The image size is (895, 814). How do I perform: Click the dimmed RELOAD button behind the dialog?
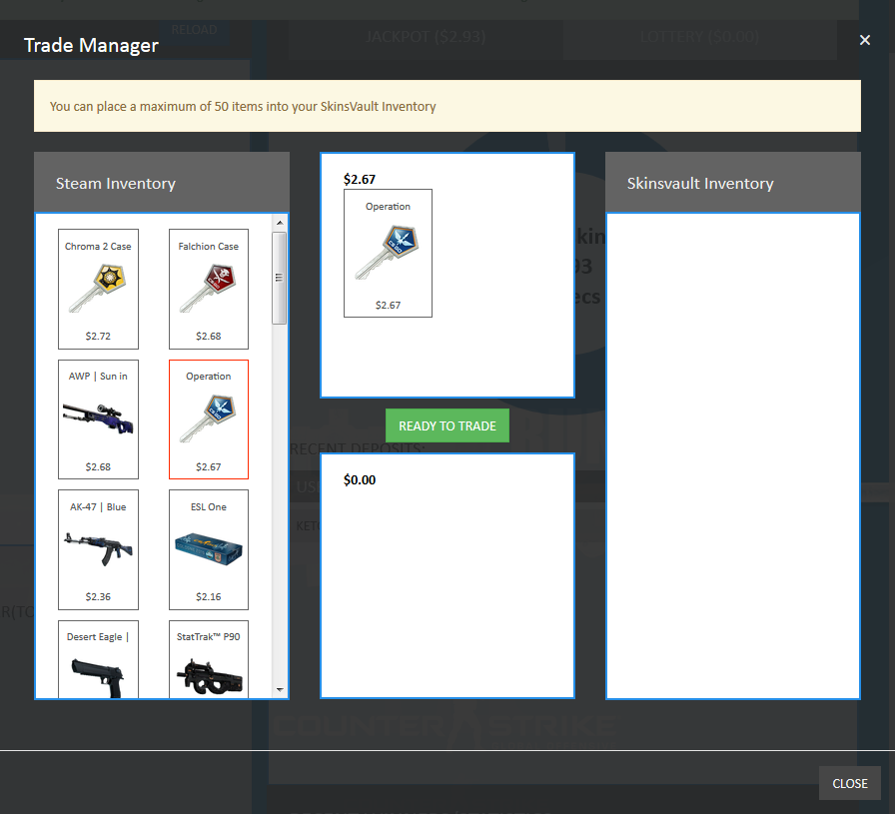[x=194, y=30]
